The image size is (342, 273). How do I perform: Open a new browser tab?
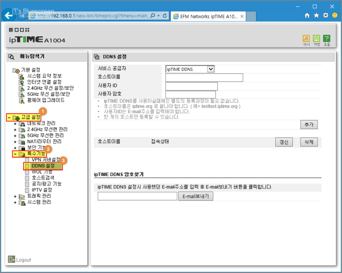(251, 17)
